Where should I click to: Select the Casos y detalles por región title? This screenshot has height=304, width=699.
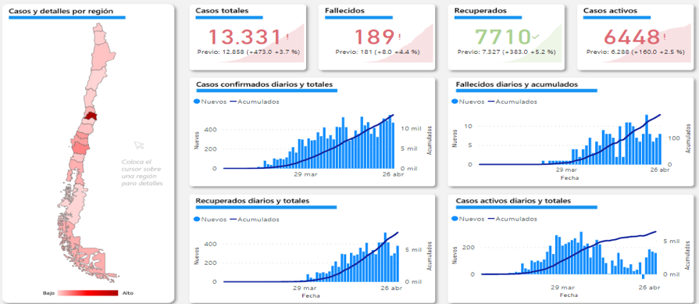tap(61, 11)
